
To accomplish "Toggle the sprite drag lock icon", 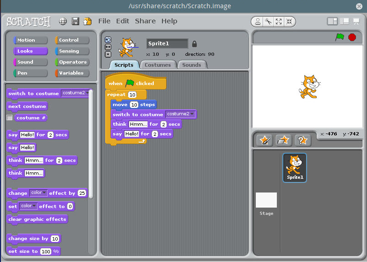I will 194,44.
